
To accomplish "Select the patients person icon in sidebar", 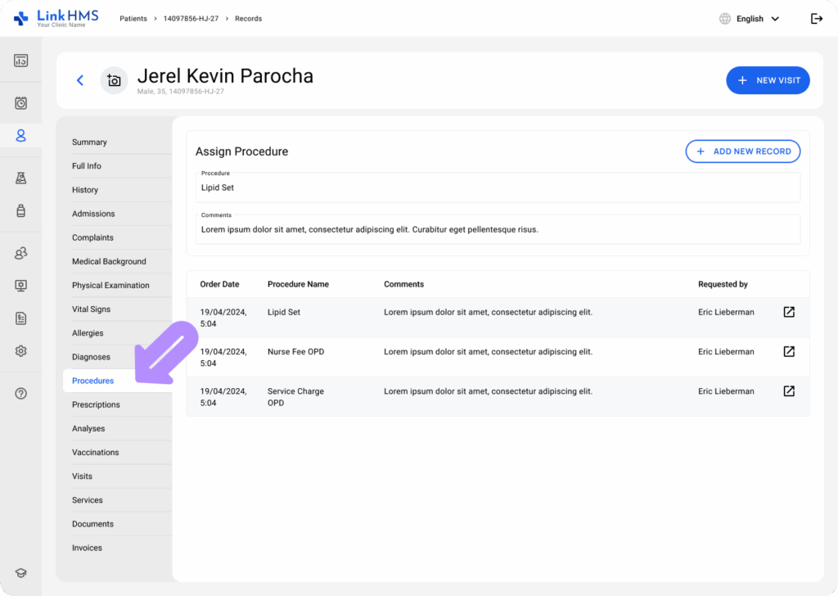I will point(20,136).
